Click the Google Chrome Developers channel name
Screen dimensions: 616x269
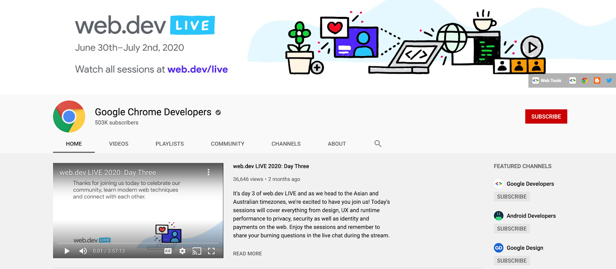pyautogui.click(x=153, y=112)
